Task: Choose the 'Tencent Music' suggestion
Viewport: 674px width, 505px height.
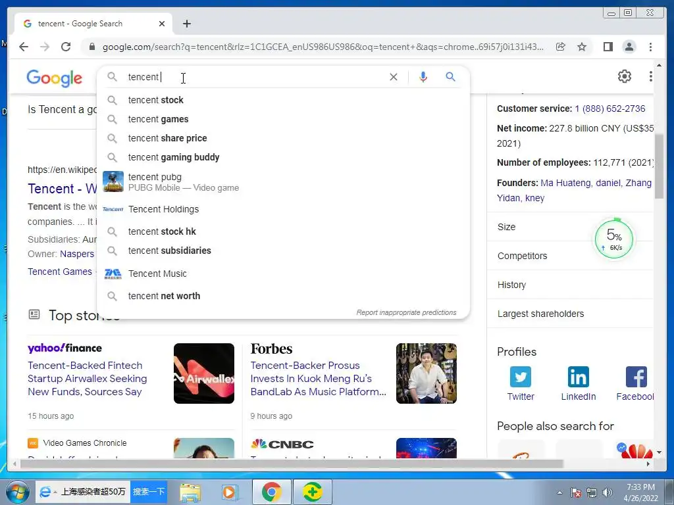Action: (283, 274)
